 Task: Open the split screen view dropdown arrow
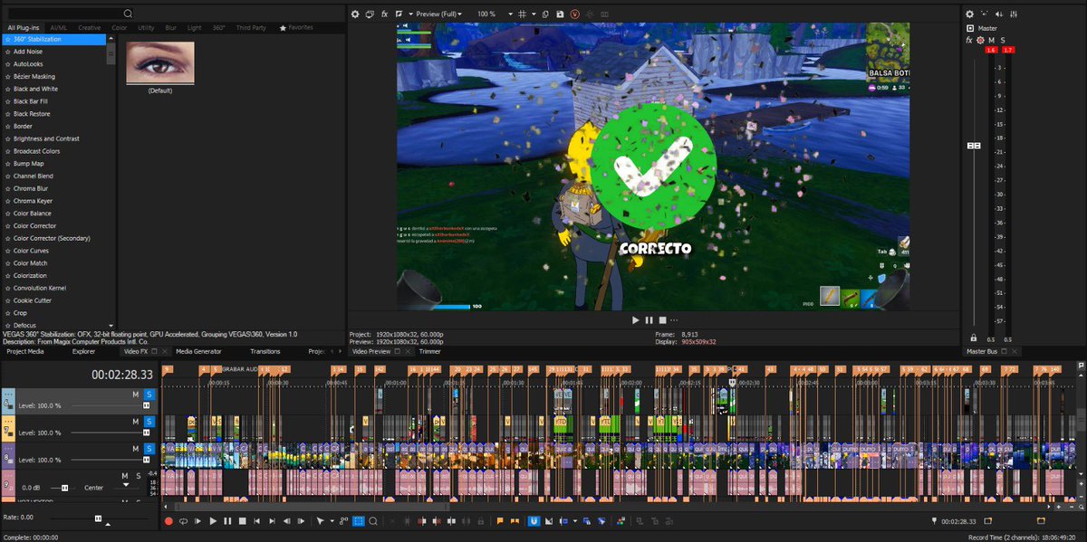tap(410, 14)
